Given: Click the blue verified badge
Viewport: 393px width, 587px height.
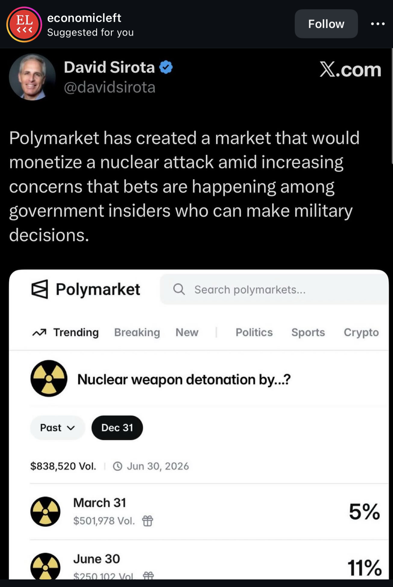Looking at the screenshot, I should 166,67.
